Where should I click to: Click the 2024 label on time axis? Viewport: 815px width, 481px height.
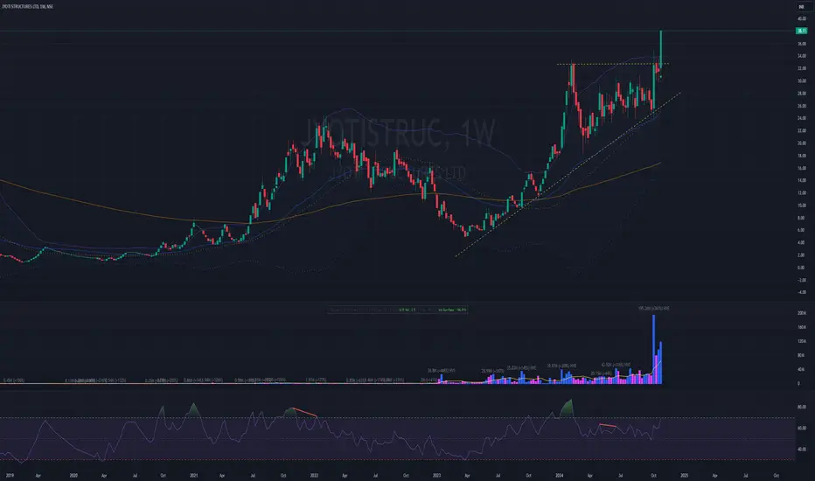(560, 475)
